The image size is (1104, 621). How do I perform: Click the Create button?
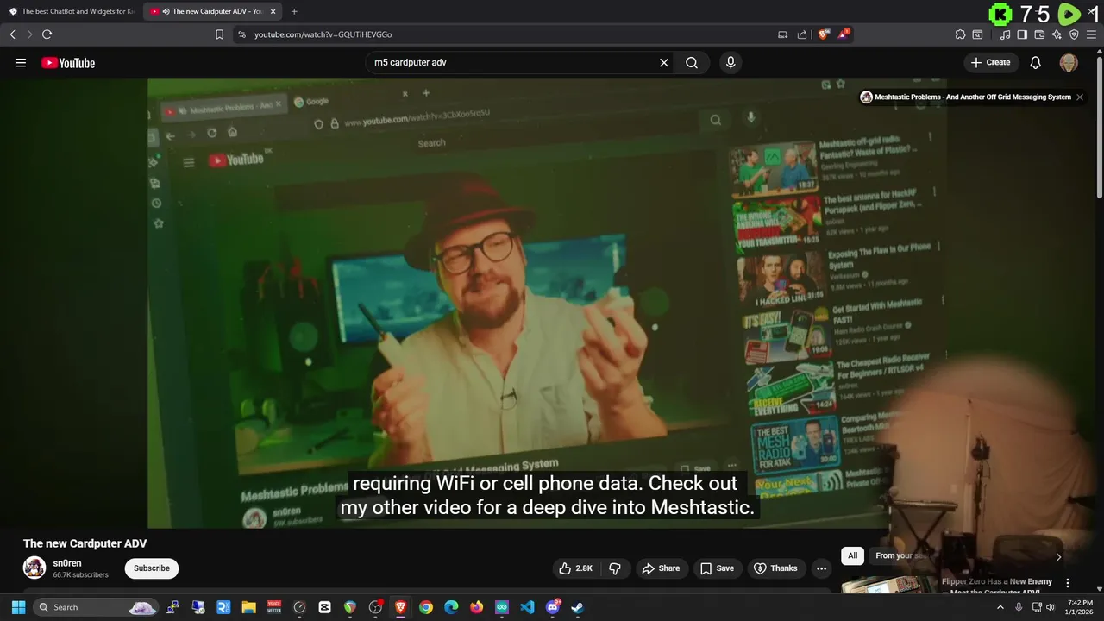pyautogui.click(x=990, y=63)
